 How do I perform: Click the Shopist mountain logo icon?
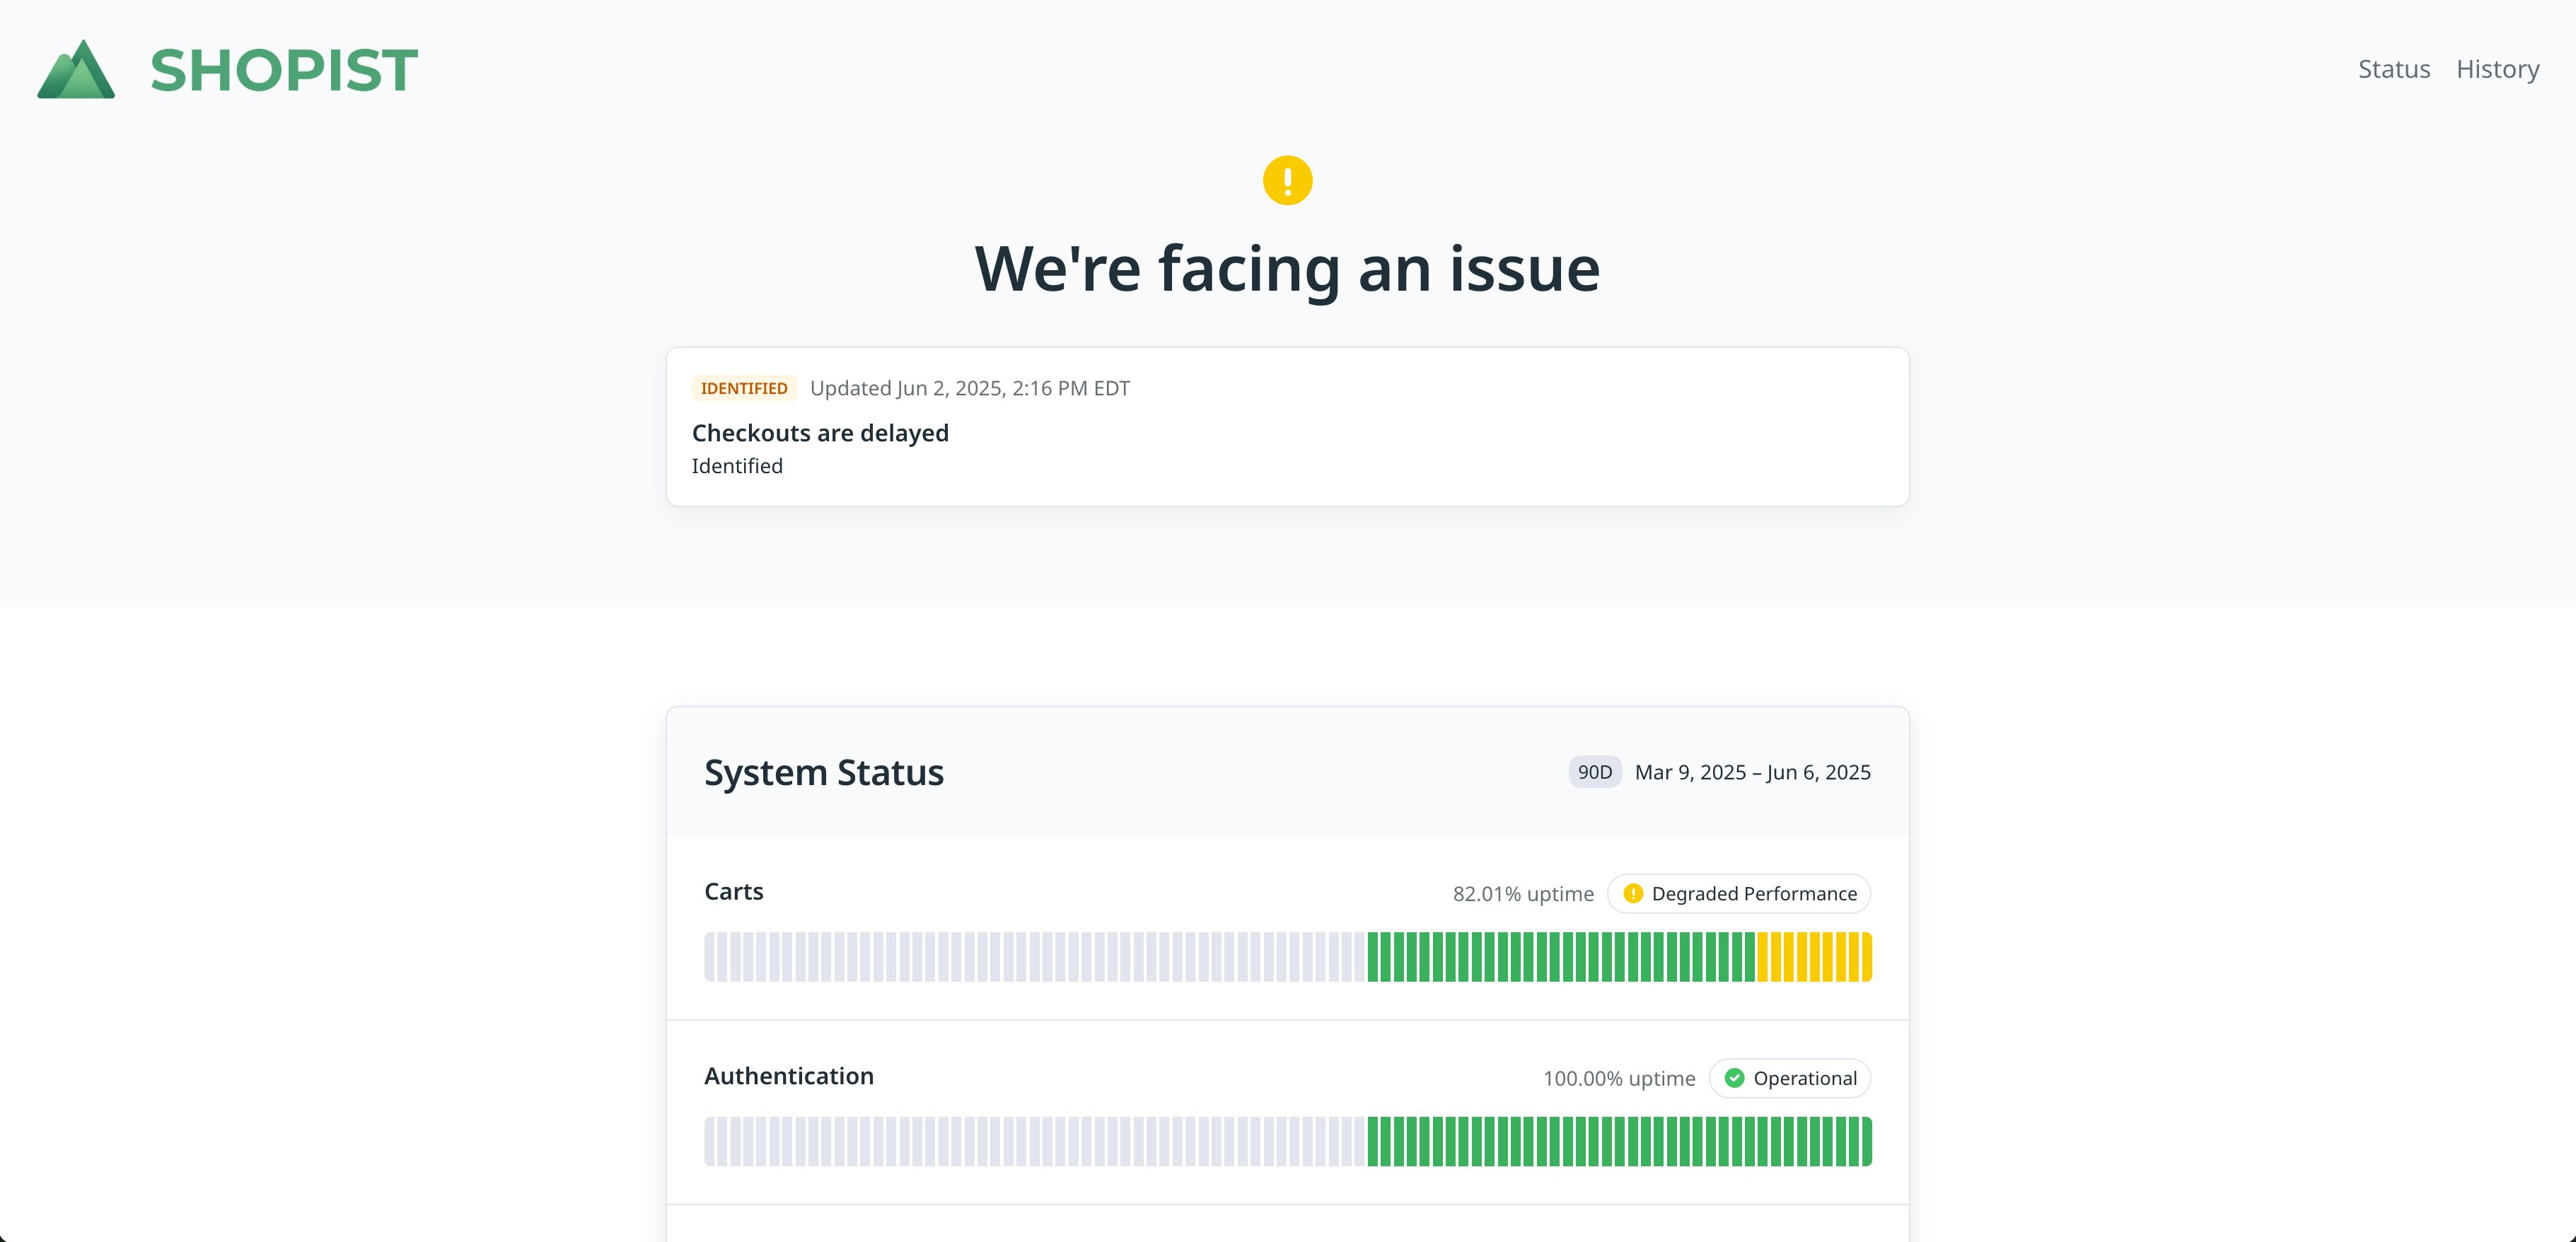(x=76, y=68)
